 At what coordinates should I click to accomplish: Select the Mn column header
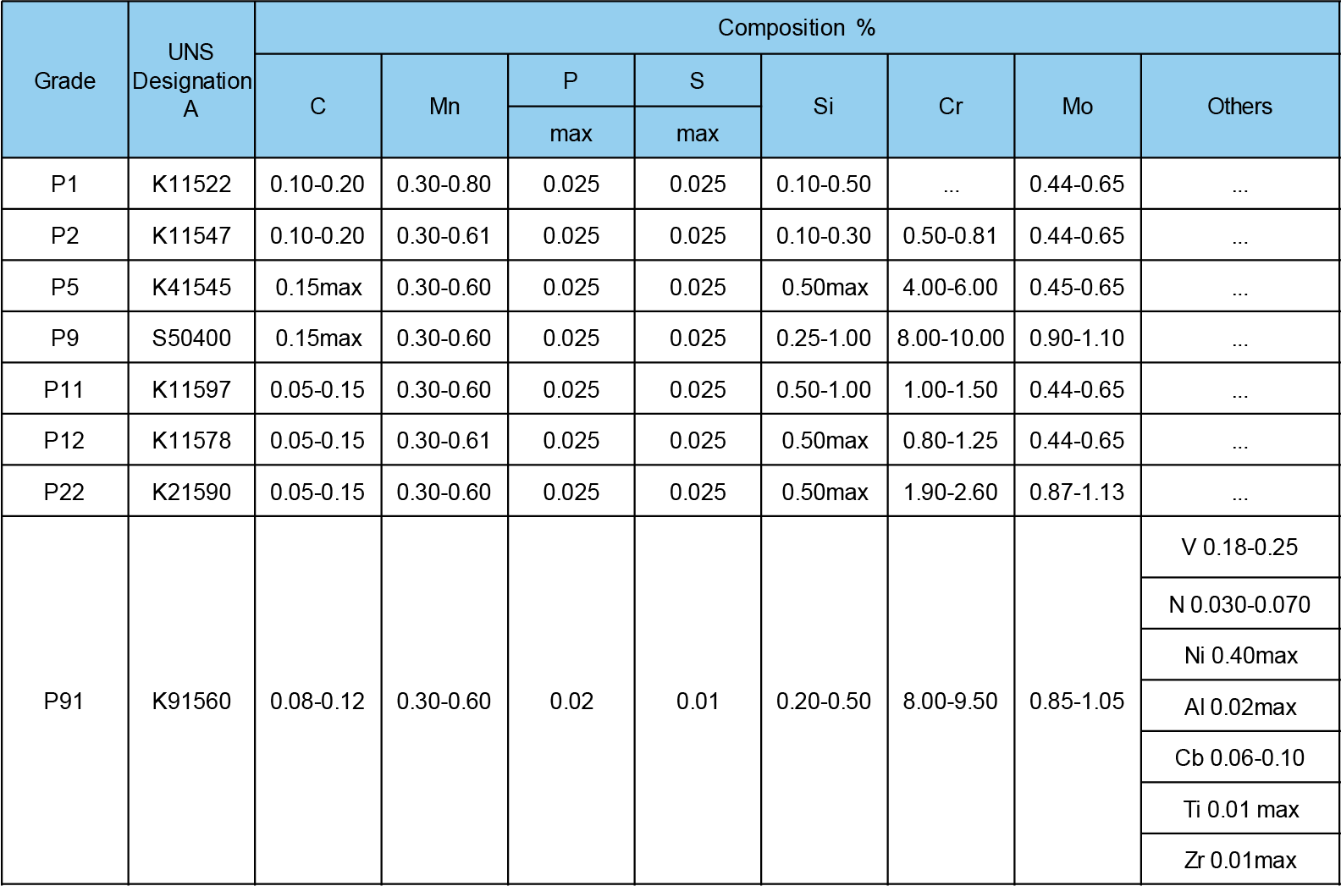[444, 106]
